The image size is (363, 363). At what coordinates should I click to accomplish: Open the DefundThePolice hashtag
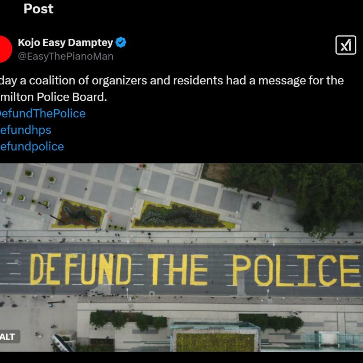click(x=43, y=113)
